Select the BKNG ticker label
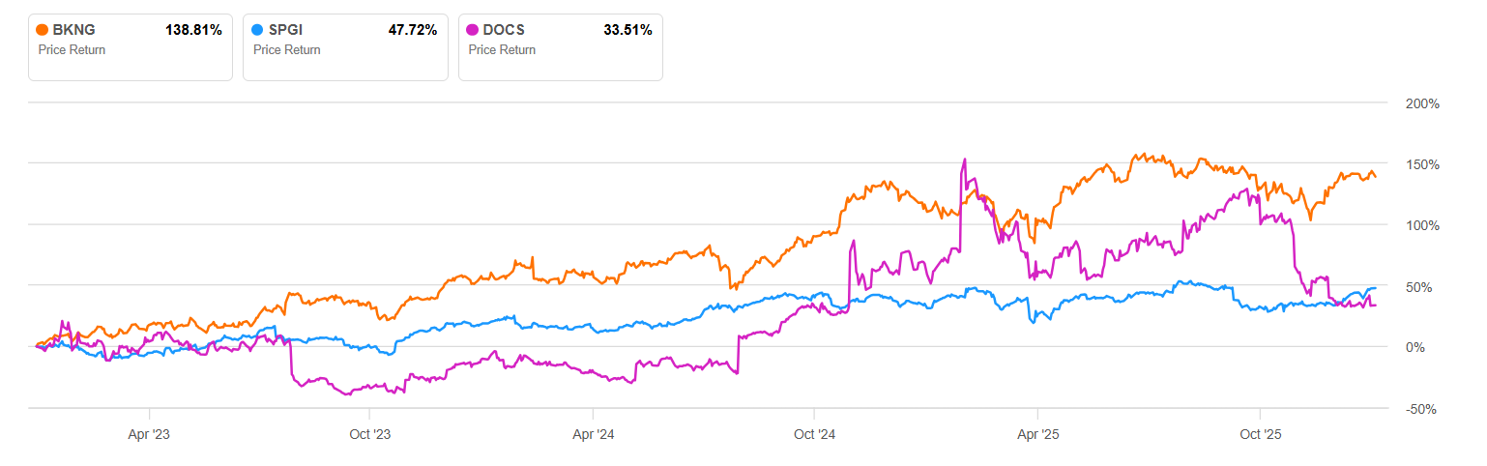 point(72,31)
